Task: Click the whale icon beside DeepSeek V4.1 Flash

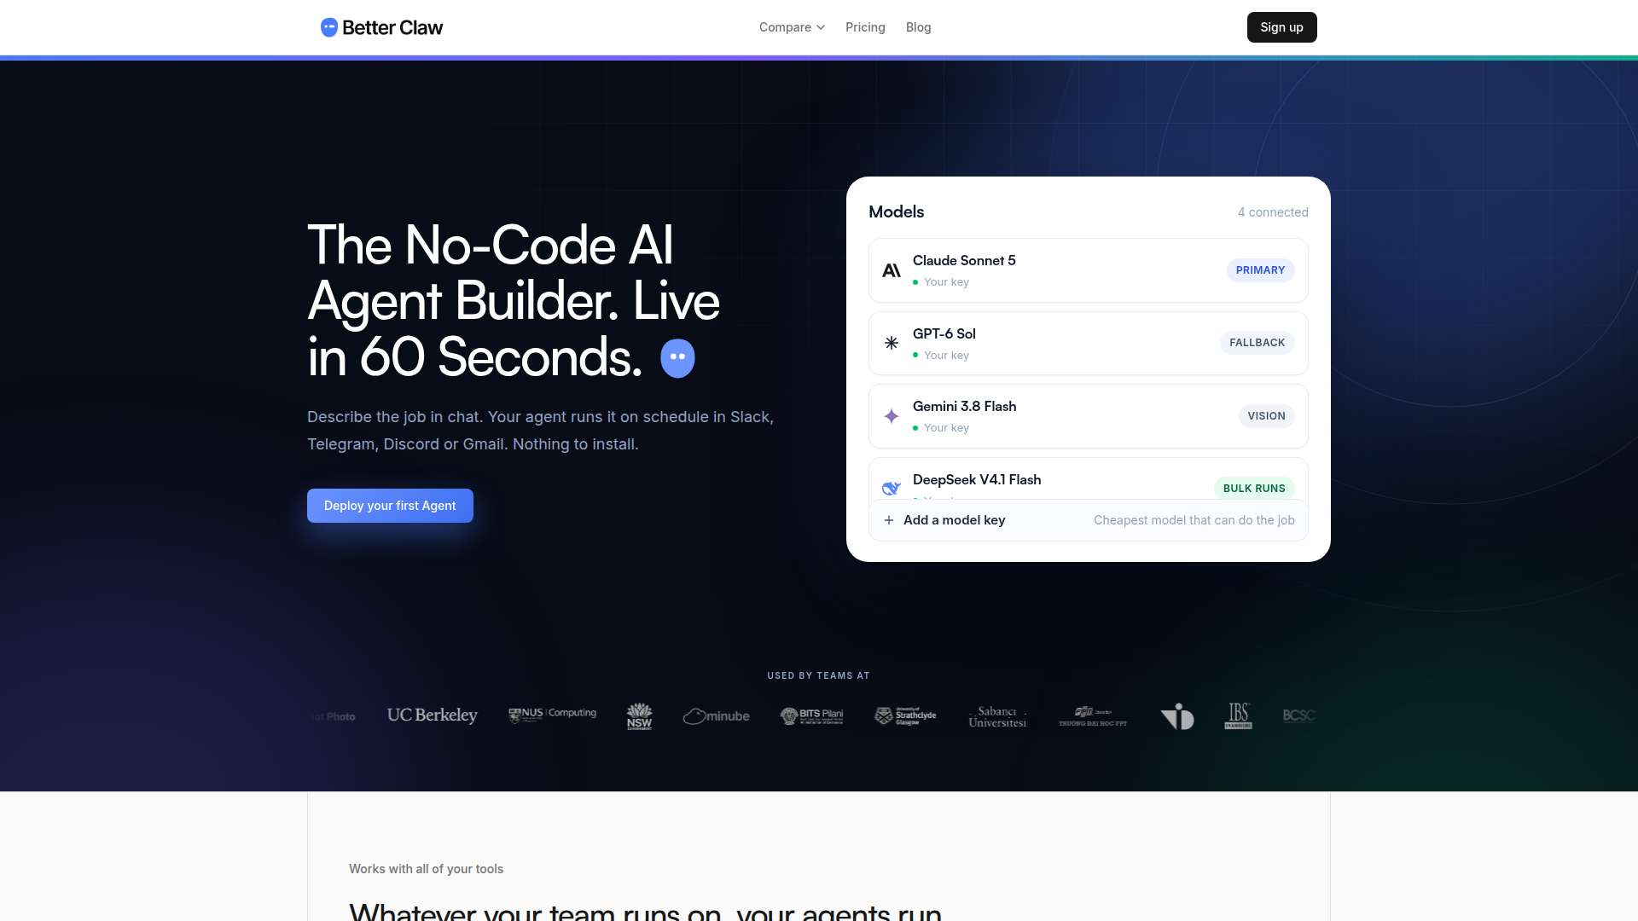Action: [x=892, y=488]
